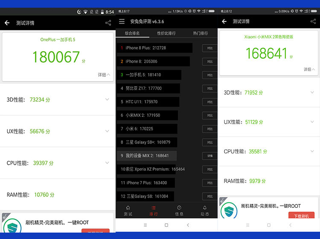Open 刷机精灵 ad text on left phone
This screenshot has width=320, height=239.
pos(57,222)
